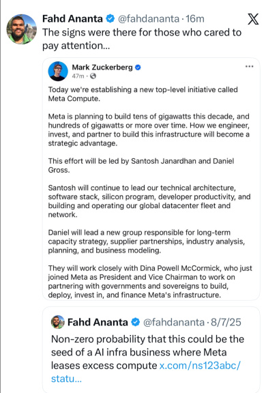Click the verified badge in the quoted tweet
266x393 pixels.
[x=136, y=322]
